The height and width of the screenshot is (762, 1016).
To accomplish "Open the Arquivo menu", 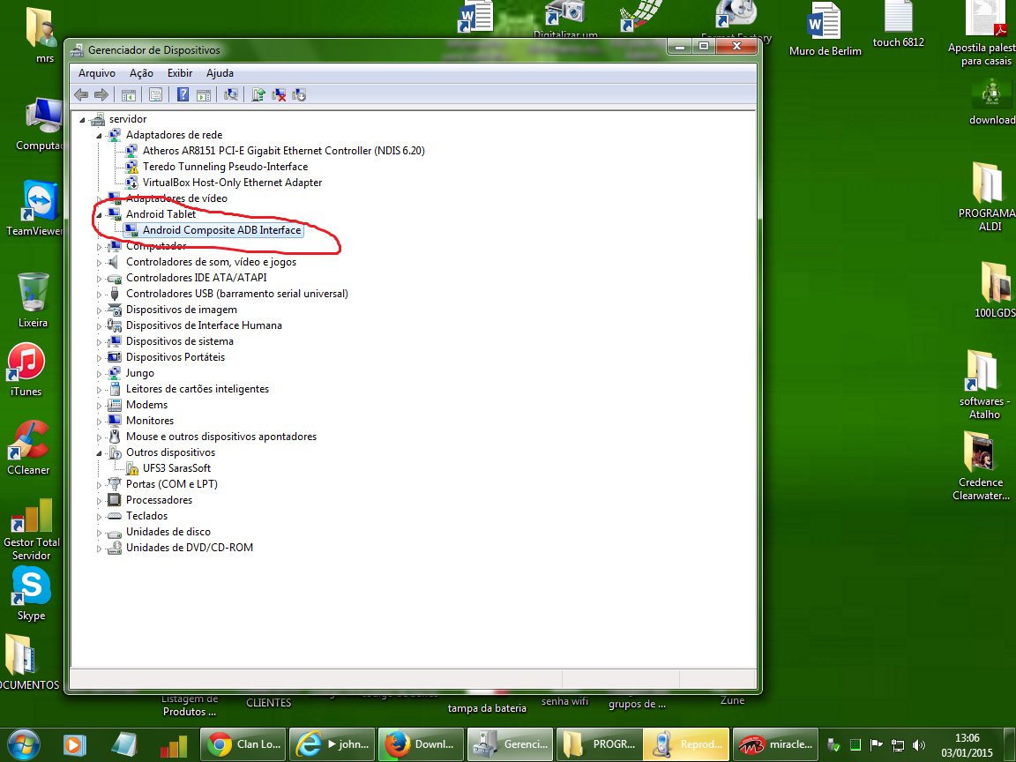I will coord(96,73).
